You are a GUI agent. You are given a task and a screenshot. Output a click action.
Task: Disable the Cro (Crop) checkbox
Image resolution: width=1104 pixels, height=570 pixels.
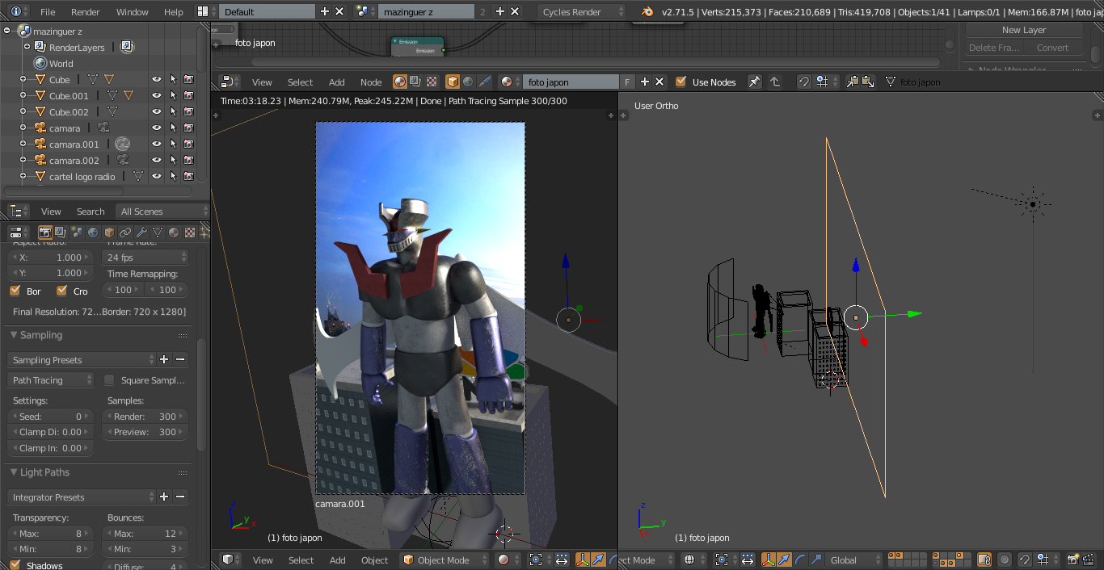click(61, 291)
